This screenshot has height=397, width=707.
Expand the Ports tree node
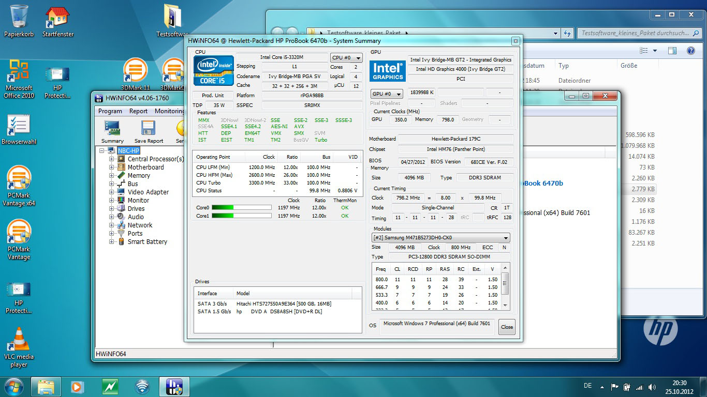tap(111, 234)
